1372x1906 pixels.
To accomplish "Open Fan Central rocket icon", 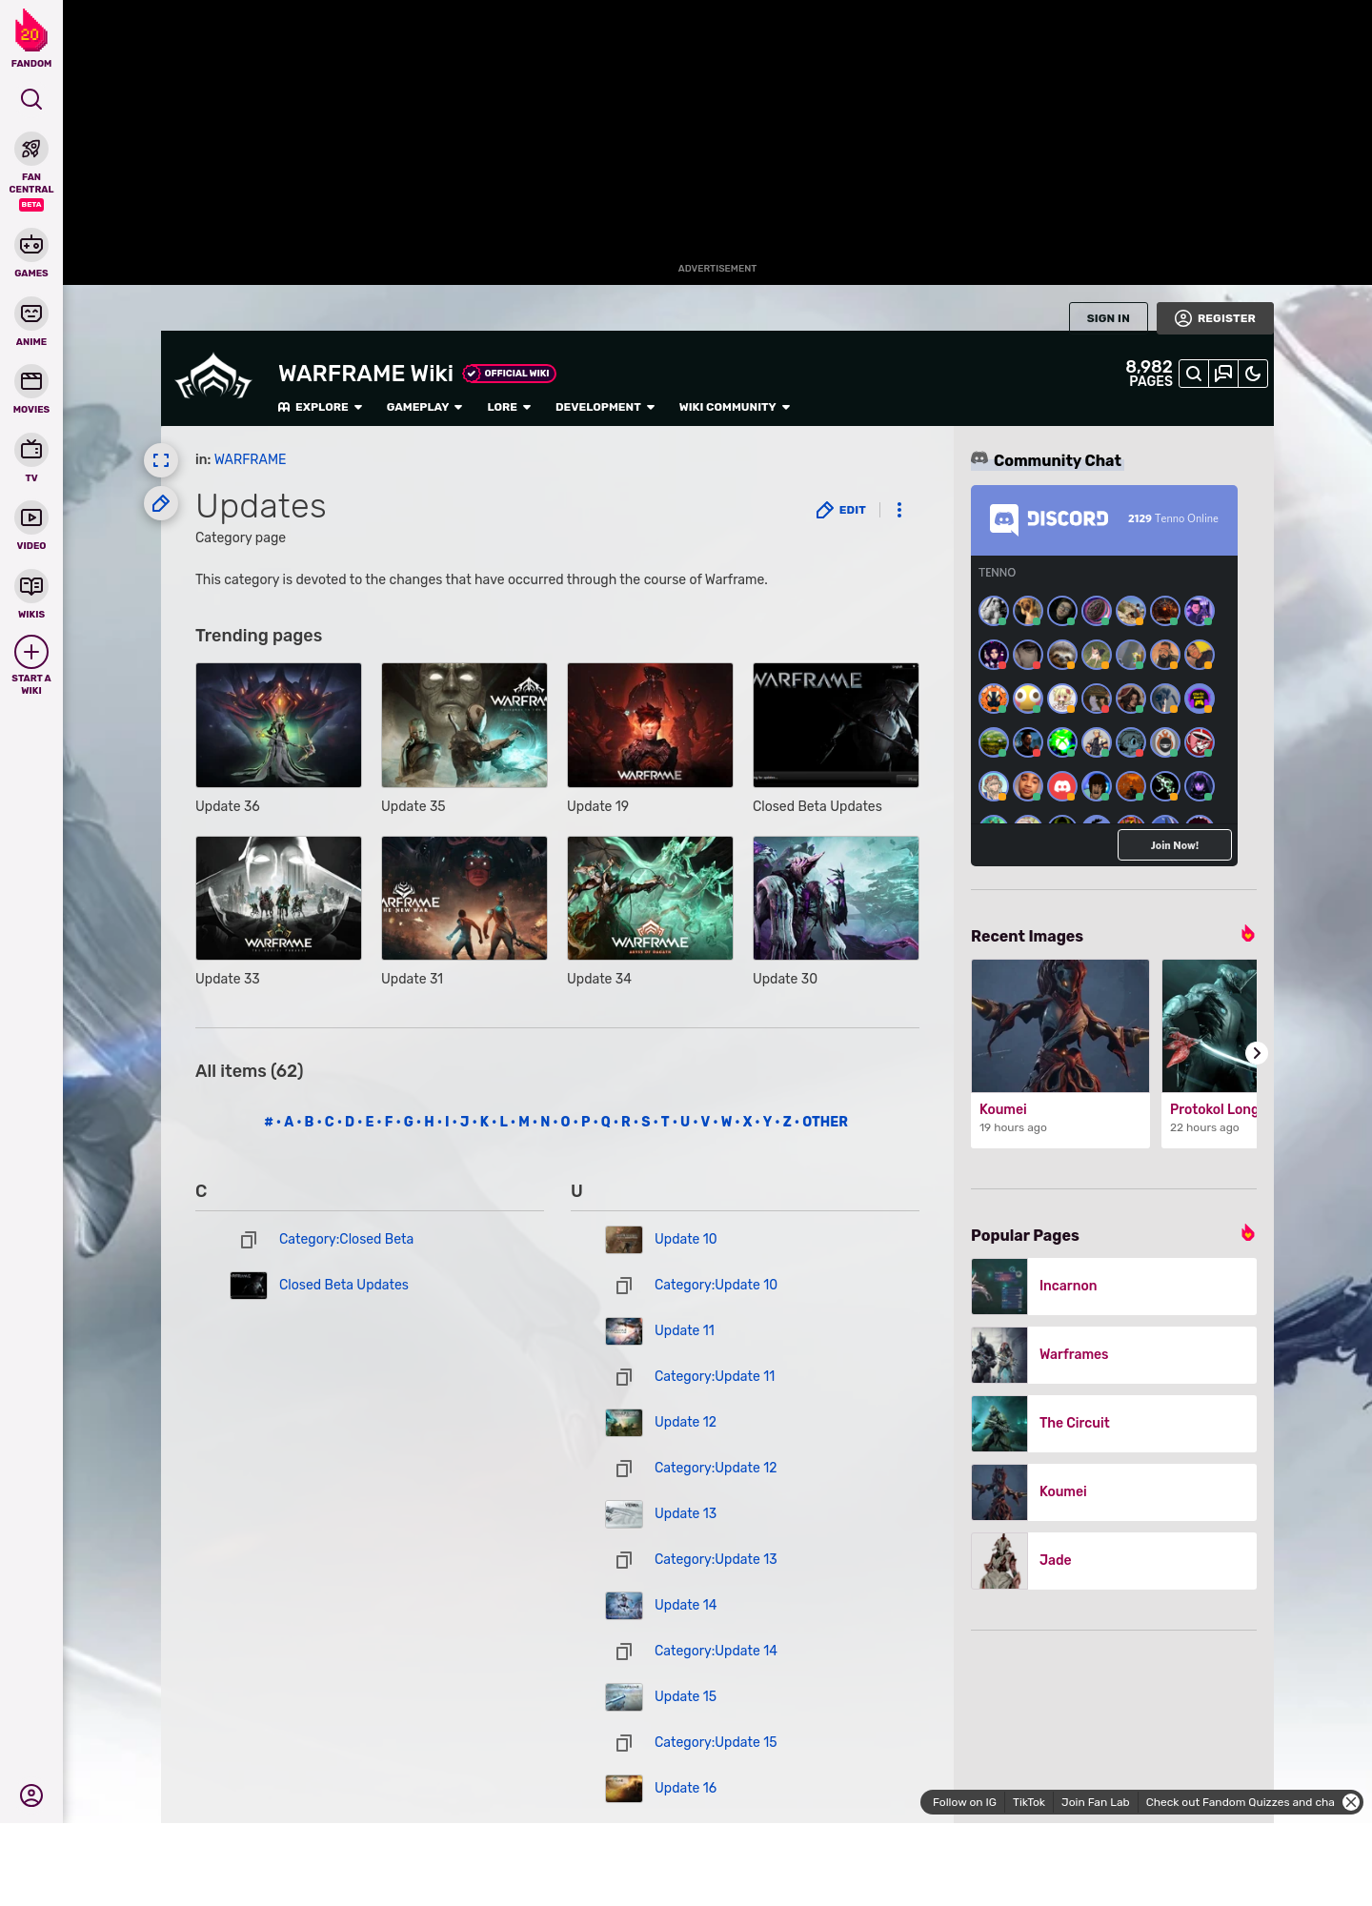I will (x=31, y=150).
